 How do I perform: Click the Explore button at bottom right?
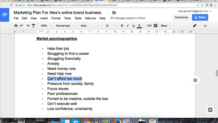(x=210, y=110)
